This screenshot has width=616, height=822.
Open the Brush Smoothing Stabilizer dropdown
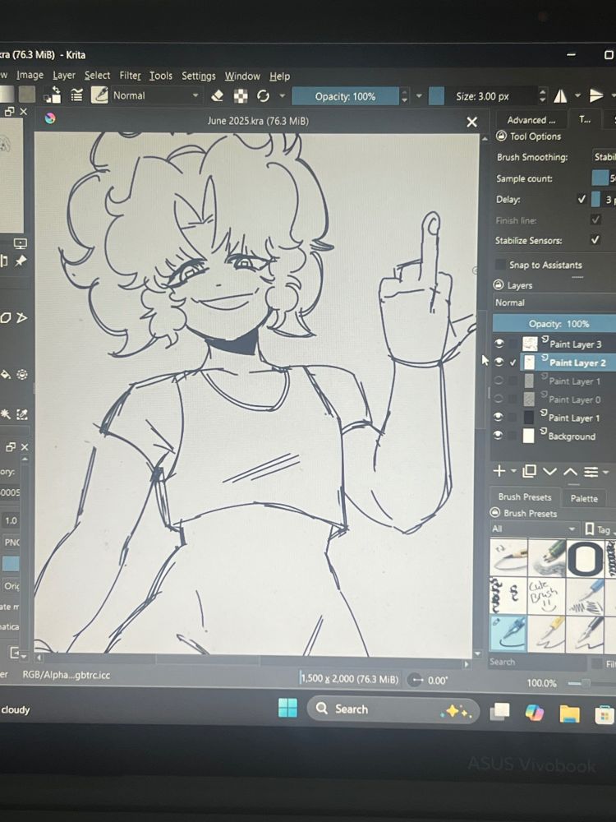(x=604, y=157)
